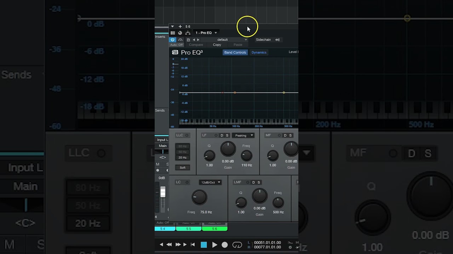Enable the MF band
Image resolution: width=453 pixels, height=254 pixels.
[279, 135]
